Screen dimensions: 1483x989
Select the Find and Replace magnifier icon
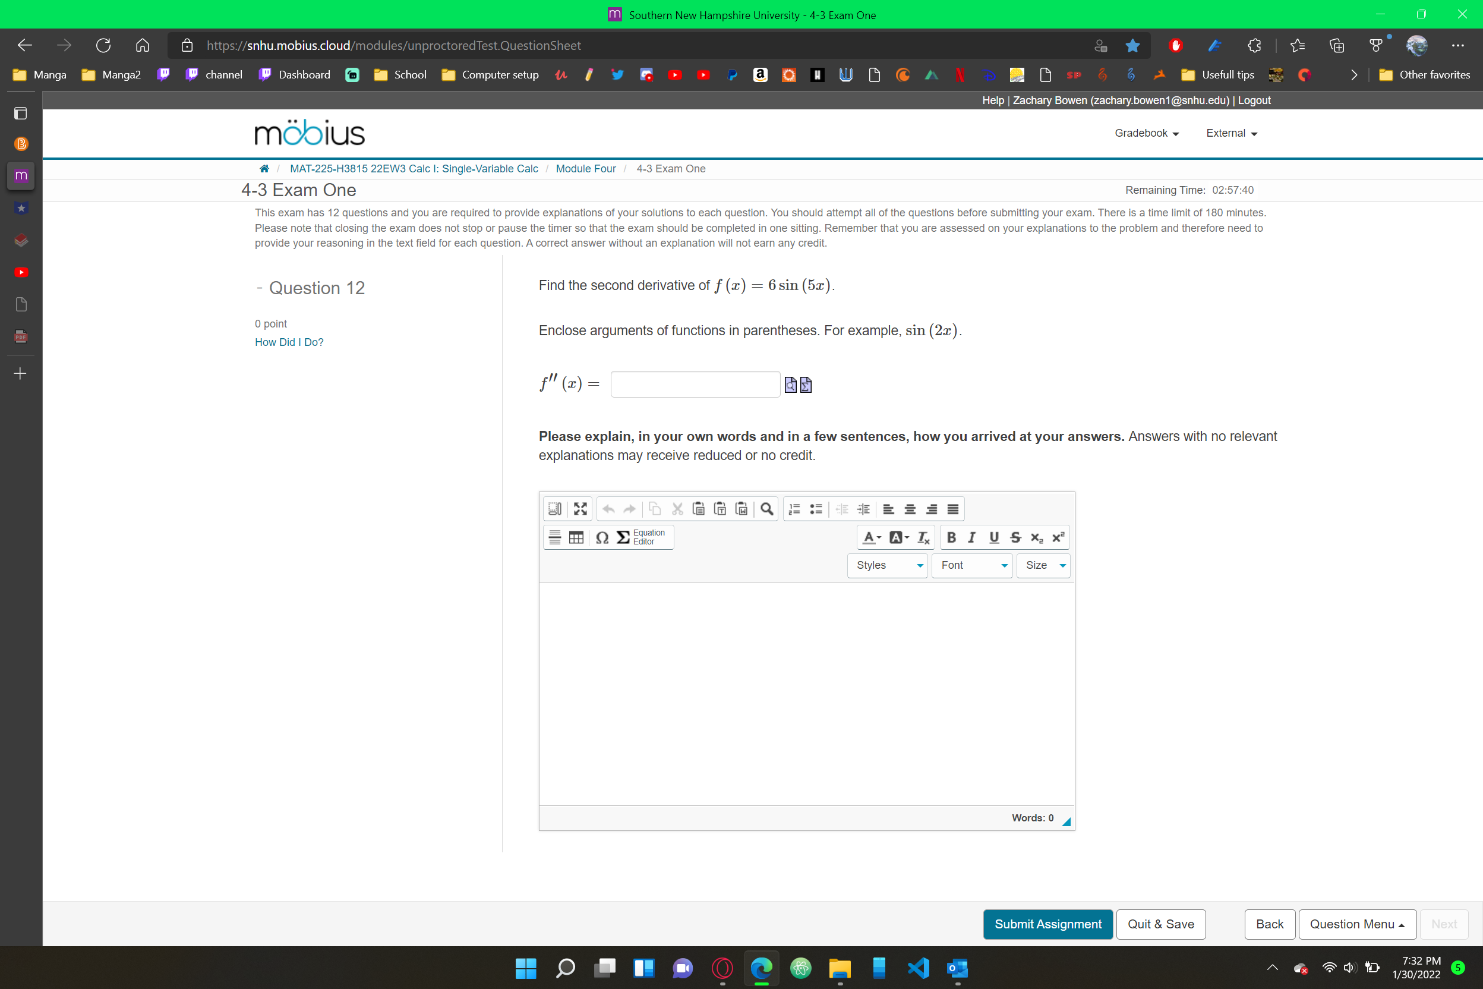[768, 509]
